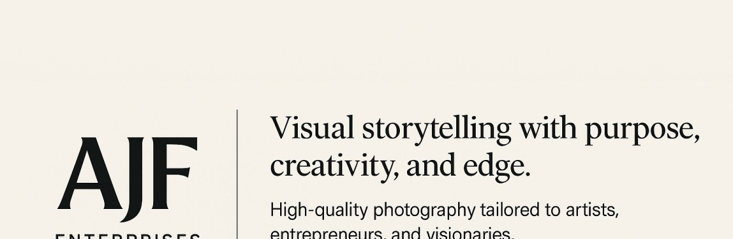Click the word "with" in the headline
Image resolution: width=733 pixels, height=239 pixels.
548,127
